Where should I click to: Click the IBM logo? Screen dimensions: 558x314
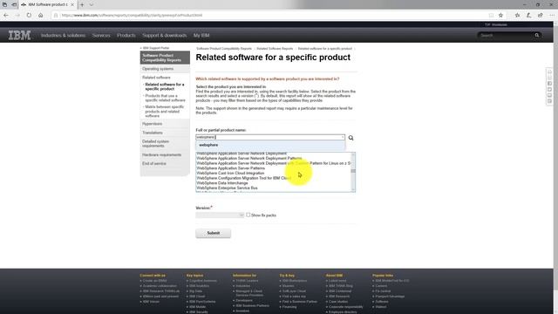(x=19, y=35)
